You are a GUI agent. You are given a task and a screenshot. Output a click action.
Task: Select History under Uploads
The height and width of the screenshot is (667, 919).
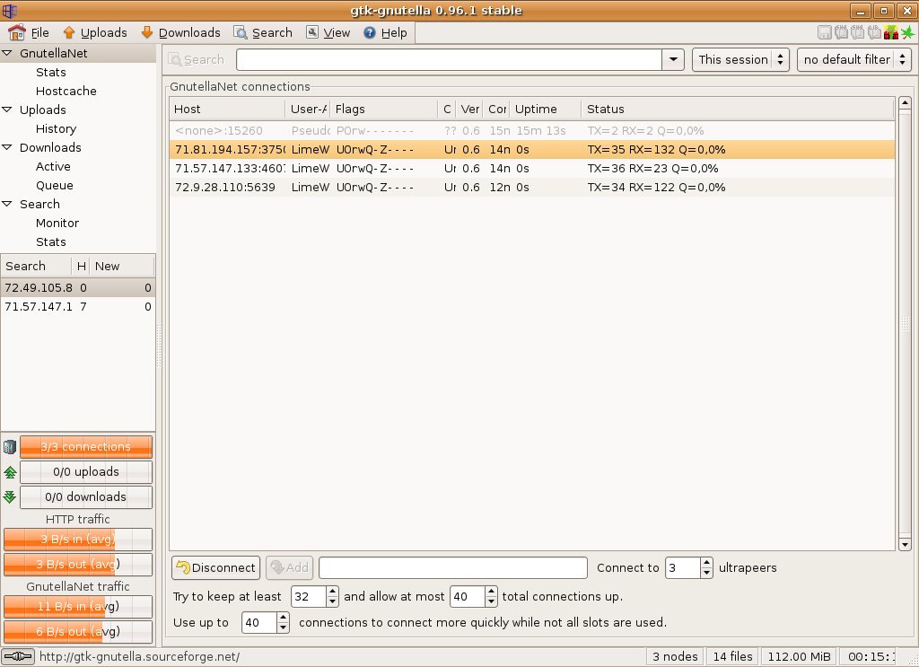click(56, 128)
